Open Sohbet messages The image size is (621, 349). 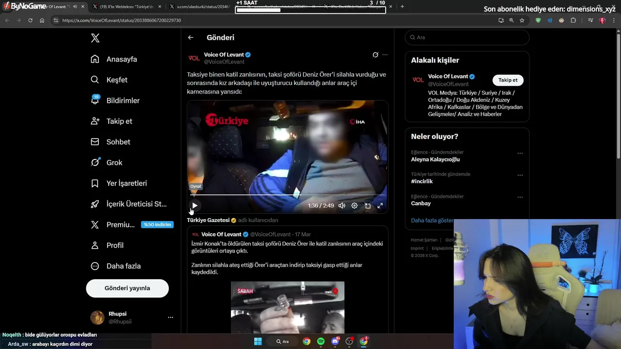click(111, 142)
